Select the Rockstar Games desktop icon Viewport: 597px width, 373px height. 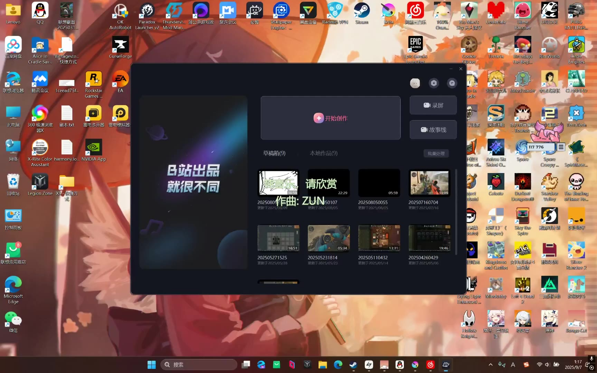click(x=94, y=85)
